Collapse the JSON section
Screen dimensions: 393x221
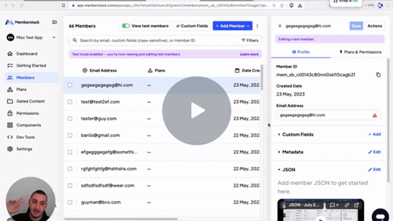(x=287, y=170)
